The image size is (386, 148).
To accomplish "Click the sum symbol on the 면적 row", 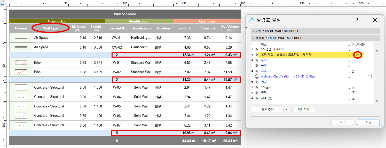I will 353,93.
